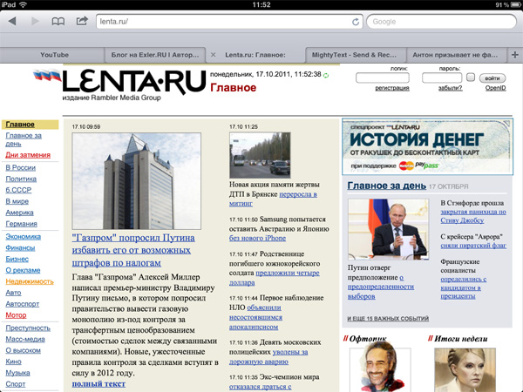
Task: Switch to the YouTube tab
Action: (54, 55)
